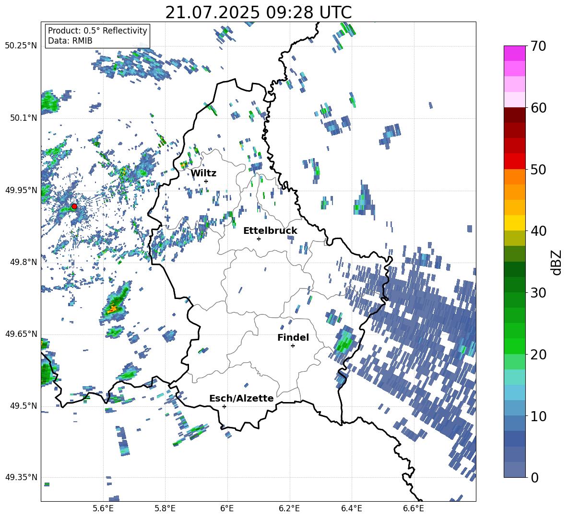
Task: Click the 49.35°N latitude tick label
Action: (21, 477)
